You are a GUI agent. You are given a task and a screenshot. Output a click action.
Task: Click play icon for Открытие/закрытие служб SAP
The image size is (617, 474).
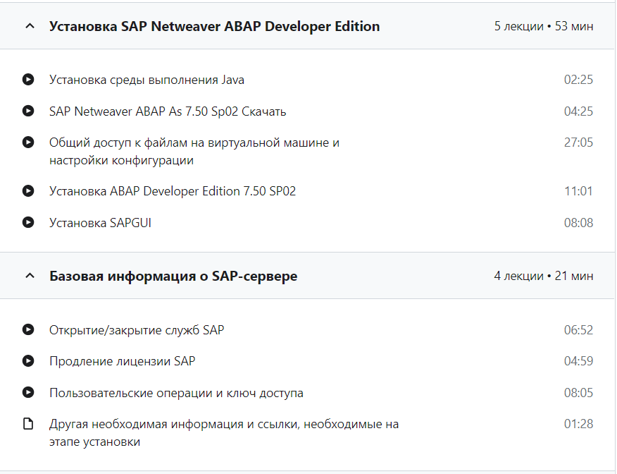click(28, 329)
